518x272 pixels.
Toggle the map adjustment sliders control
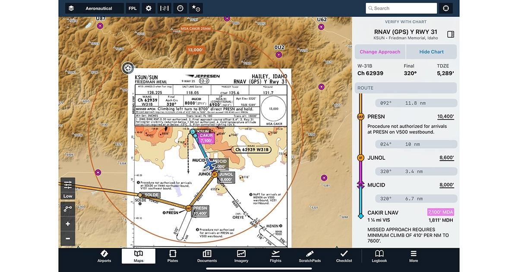[67, 184]
